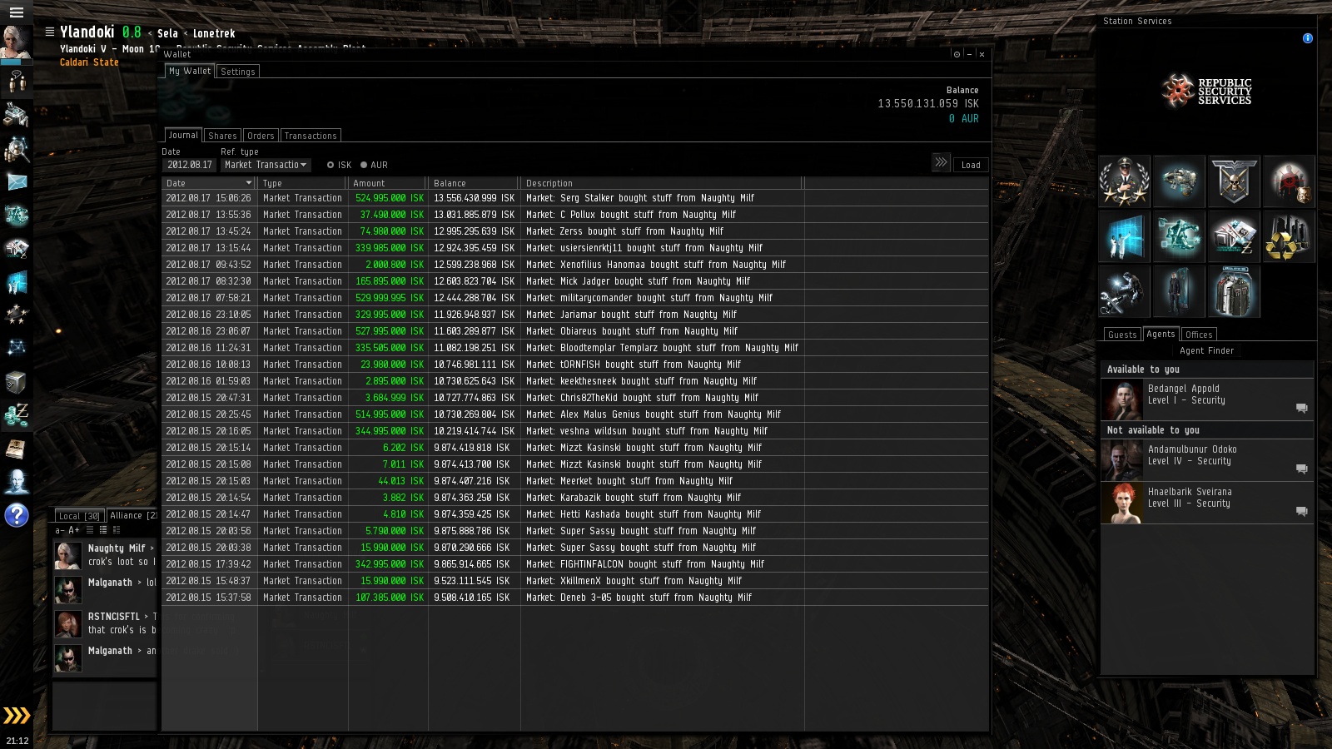The height and width of the screenshot is (749, 1332).
Task: Open the skull shield station service
Action: tap(1234, 181)
